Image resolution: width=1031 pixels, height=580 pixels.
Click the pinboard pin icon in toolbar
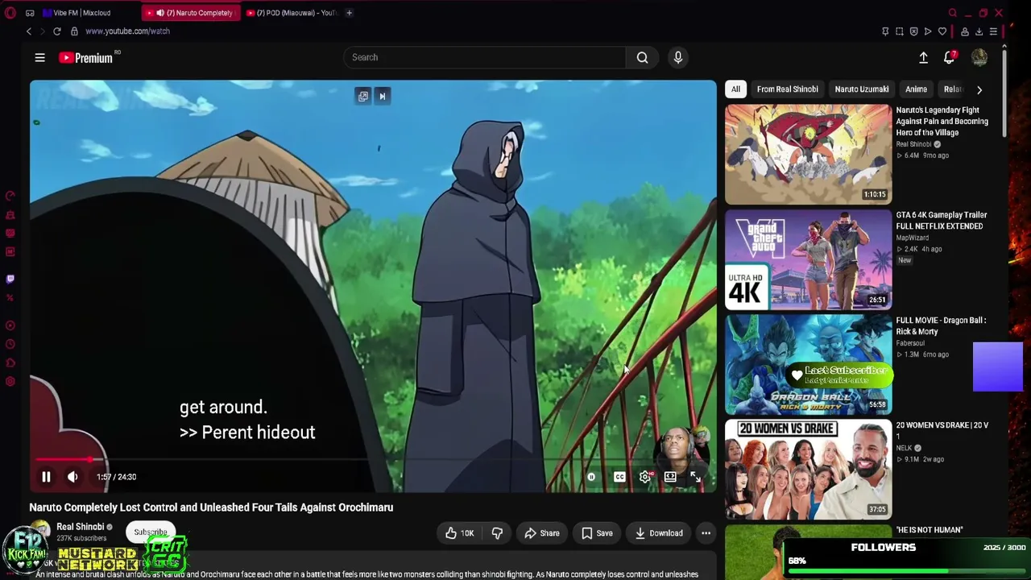click(885, 31)
